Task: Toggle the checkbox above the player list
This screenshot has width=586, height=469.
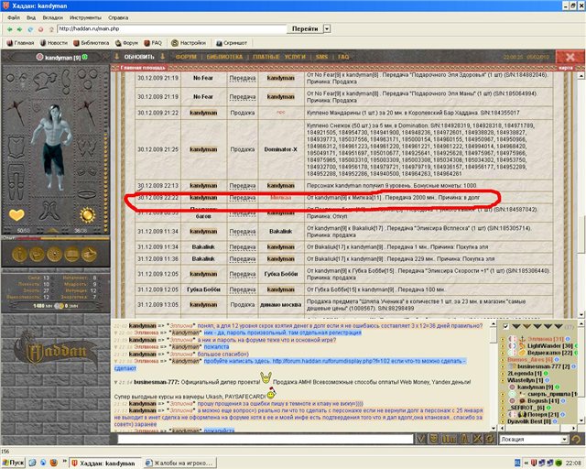Action: point(505,328)
